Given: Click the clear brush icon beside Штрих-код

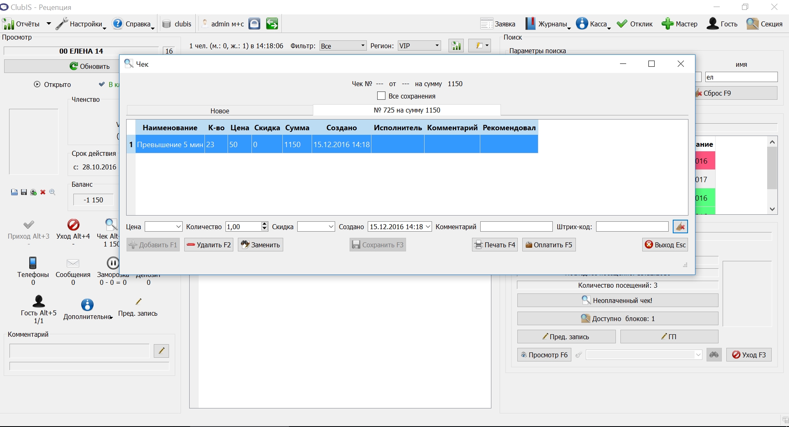Looking at the screenshot, I should [680, 227].
